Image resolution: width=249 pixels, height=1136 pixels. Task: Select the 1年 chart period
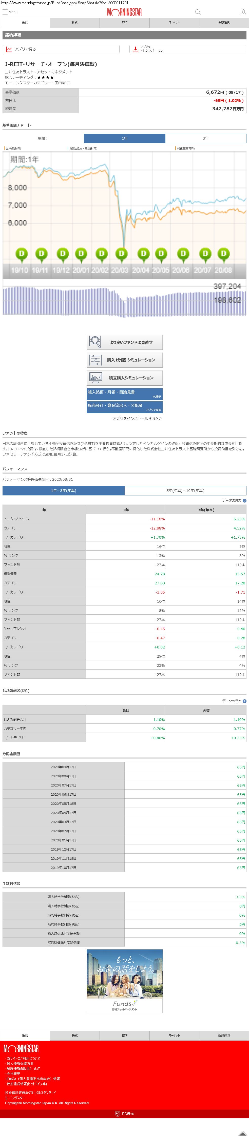tap(124, 138)
